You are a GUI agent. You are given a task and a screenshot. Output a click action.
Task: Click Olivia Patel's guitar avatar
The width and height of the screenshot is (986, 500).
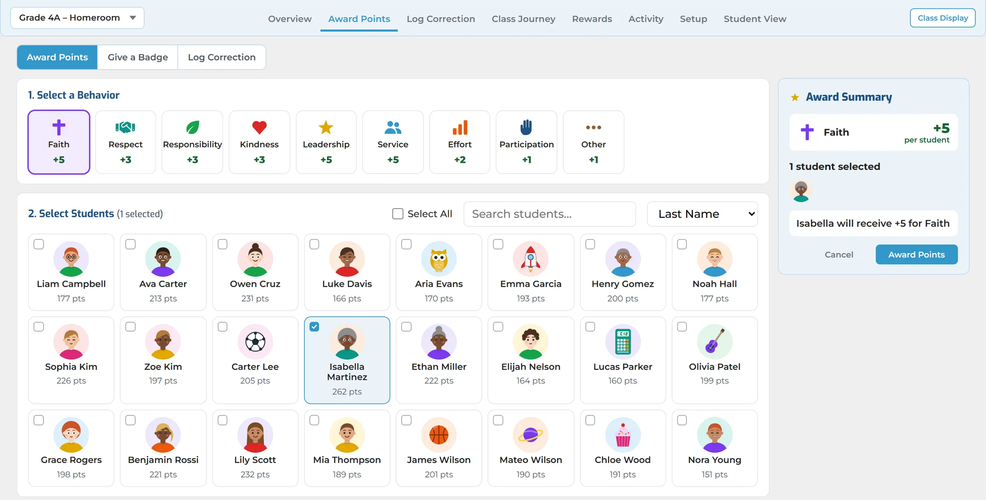pyautogui.click(x=714, y=341)
